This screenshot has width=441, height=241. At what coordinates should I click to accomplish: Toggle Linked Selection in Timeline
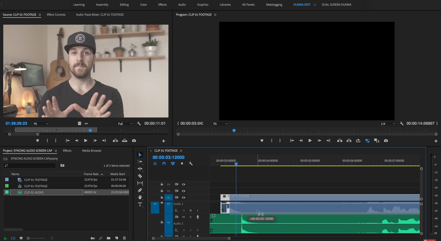173,163
